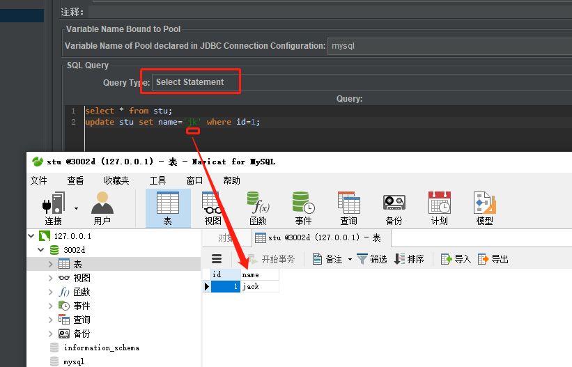The width and height of the screenshot is (572, 367).
Task: Open the 帮助 menu
Action: pyautogui.click(x=231, y=180)
